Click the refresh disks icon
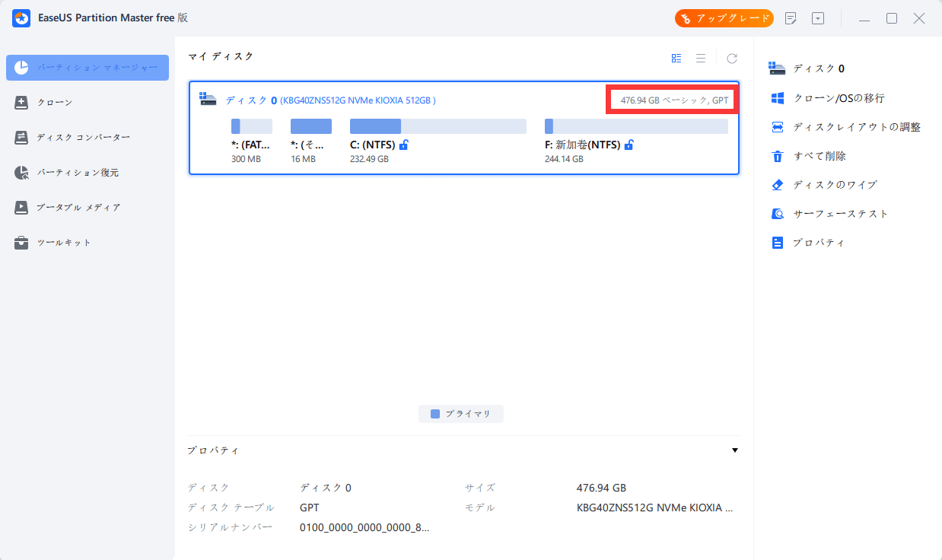Screen dimensions: 942x560 click(x=731, y=59)
